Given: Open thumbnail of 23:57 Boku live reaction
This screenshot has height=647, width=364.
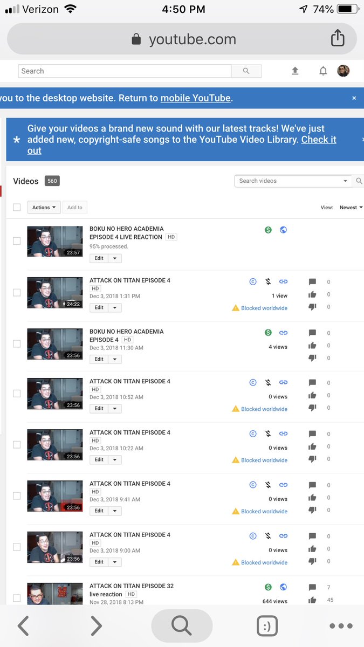Looking at the screenshot, I should (x=55, y=242).
